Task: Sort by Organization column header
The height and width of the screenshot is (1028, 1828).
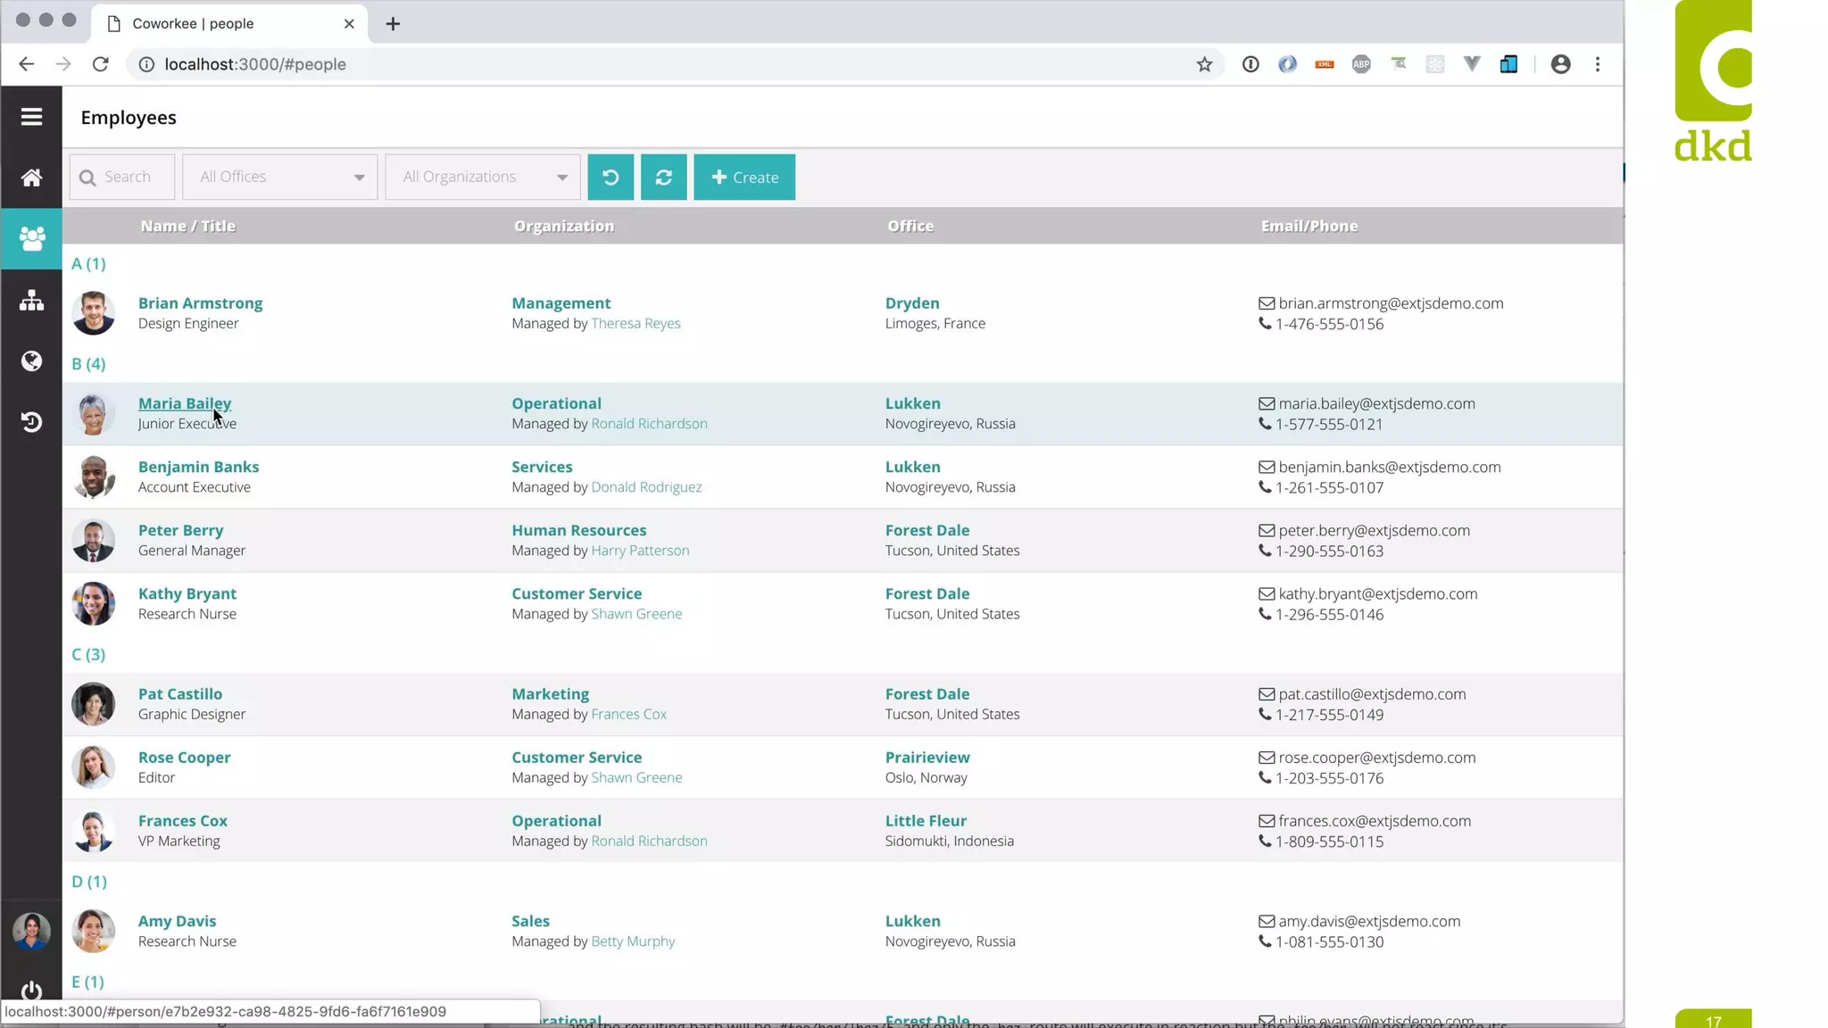Action: (x=563, y=226)
